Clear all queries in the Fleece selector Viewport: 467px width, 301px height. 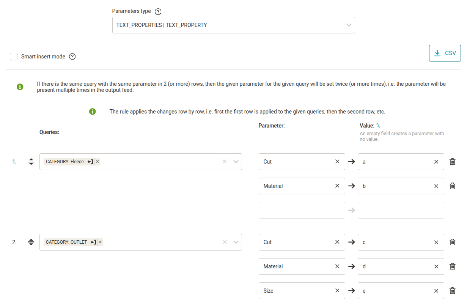tap(225, 162)
